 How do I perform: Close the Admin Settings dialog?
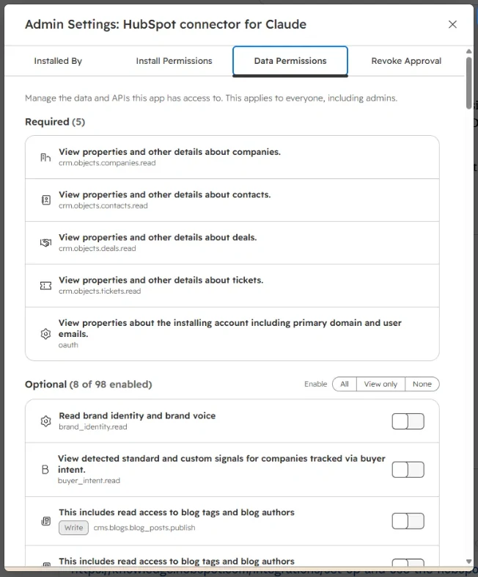point(452,24)
